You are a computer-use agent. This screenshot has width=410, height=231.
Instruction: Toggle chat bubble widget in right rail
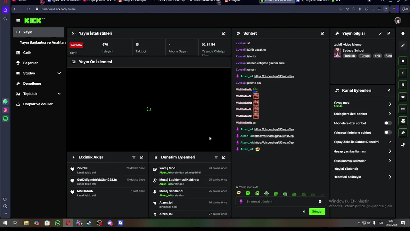[x=403, y=97]
